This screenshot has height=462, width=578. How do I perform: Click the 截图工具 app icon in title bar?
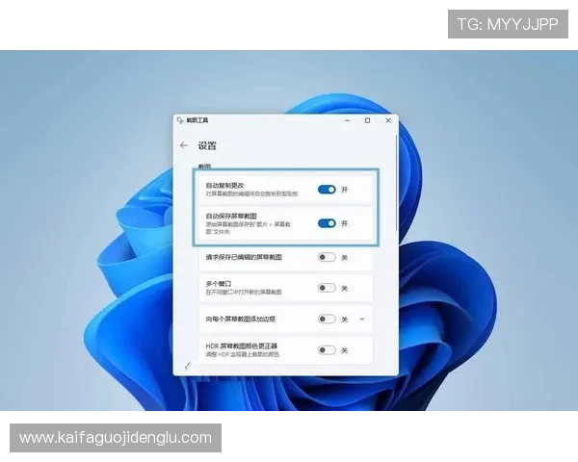point(180,120)
